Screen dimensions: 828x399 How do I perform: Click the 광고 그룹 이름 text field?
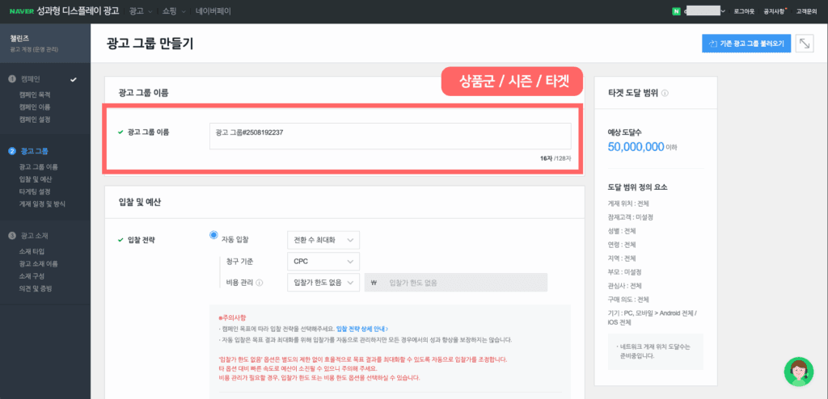pos(391,136)
